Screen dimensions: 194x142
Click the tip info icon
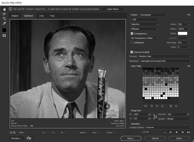[x=10, y=9]
